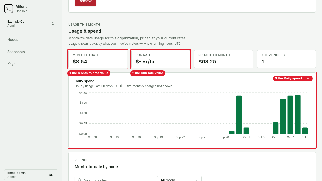322x181 pixels.
Task: Select the $63.25 projected month value
Action: coord(207,62)
